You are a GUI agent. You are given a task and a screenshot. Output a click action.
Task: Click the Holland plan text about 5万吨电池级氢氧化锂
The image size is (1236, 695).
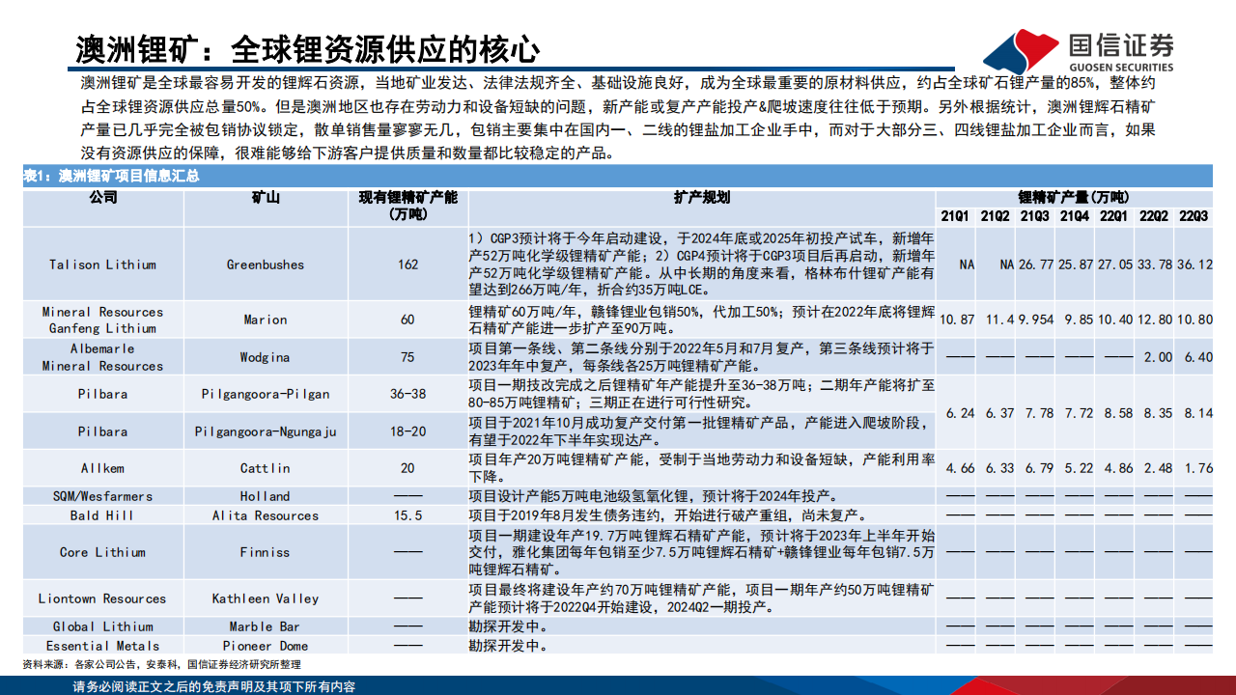coord(655,496)
